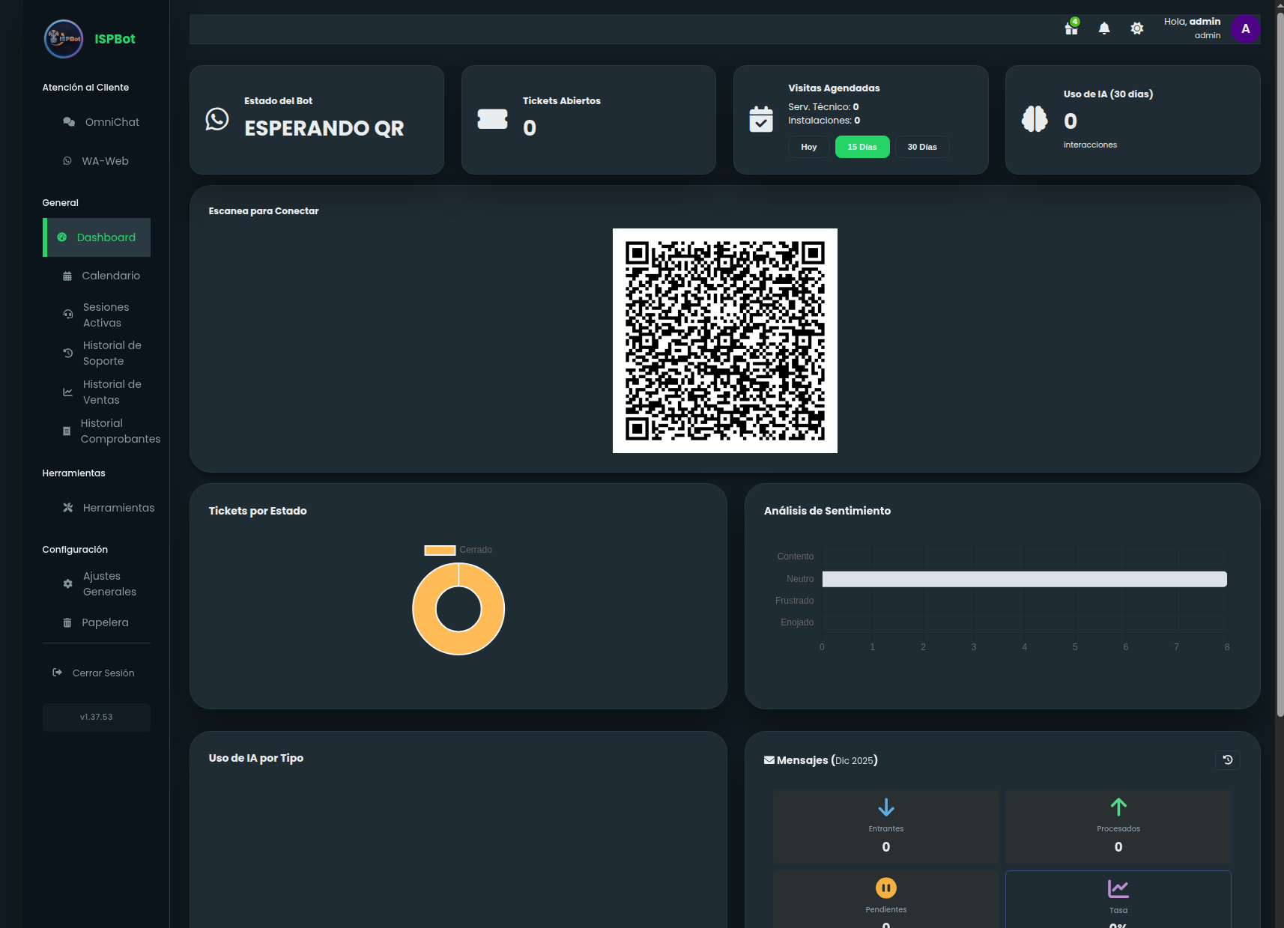Go to WA-Web in sidebar
The width and height of the screenshot is (1284, 928).
(x=96, y=161)
